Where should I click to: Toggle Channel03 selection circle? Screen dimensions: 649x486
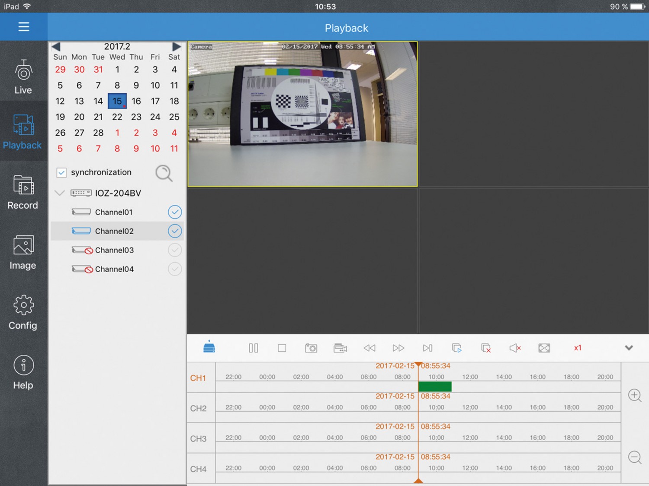tap(175, 250)
